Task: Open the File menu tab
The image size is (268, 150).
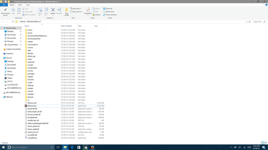Action: pos(4,5)
